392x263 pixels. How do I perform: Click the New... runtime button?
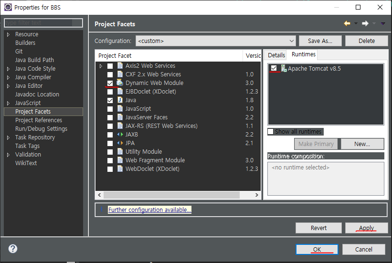(362, 144)
